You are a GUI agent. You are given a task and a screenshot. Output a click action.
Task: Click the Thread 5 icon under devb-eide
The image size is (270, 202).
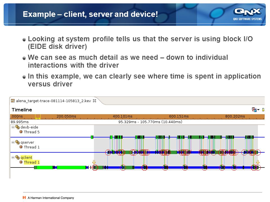pos(21,132)
